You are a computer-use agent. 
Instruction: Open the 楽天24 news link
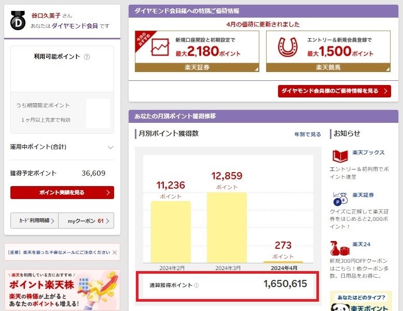pos(362,244)
